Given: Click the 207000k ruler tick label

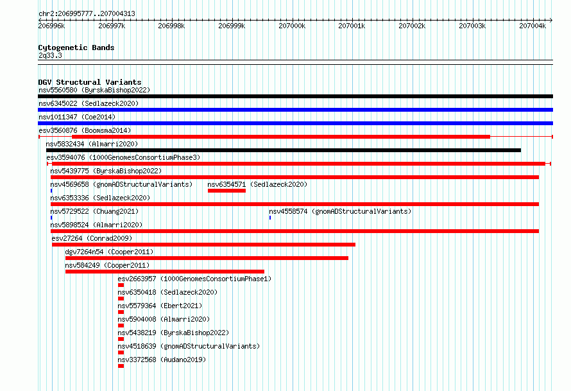Looking at the screenshot, I should click(292, 26).
